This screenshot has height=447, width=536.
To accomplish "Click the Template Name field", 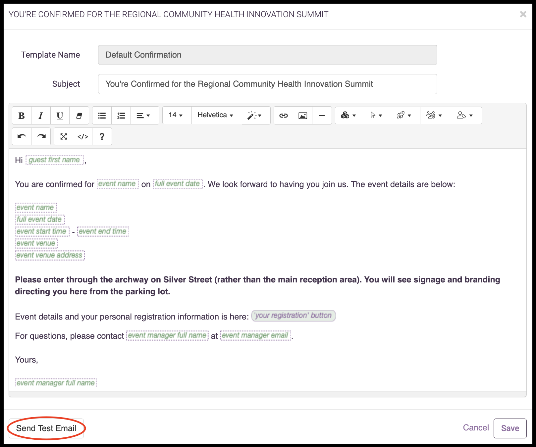I will (268, 55).
